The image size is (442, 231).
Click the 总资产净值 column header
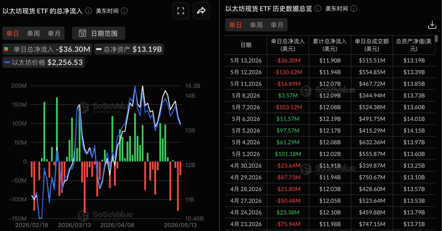[x=414, y=45]
